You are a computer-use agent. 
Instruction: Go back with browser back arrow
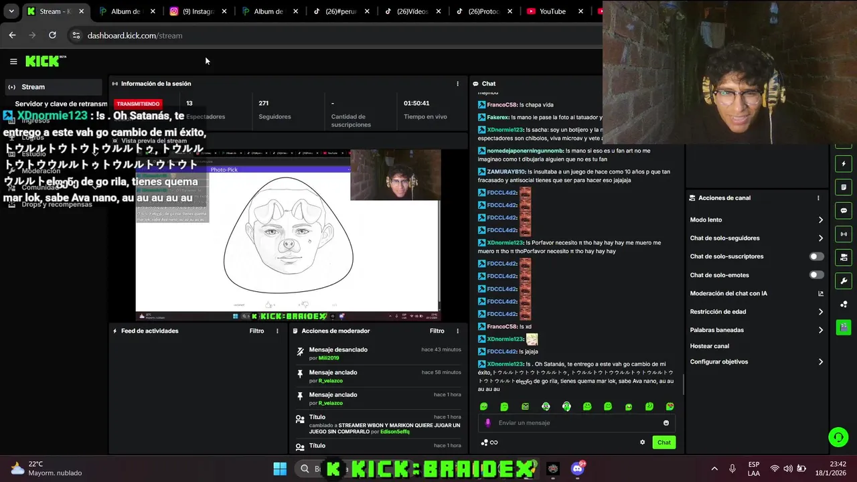[x=12, y=35]
